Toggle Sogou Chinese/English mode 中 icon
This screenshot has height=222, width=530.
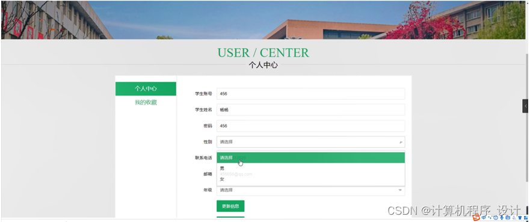pyautogui.click(x=484, y=218)
